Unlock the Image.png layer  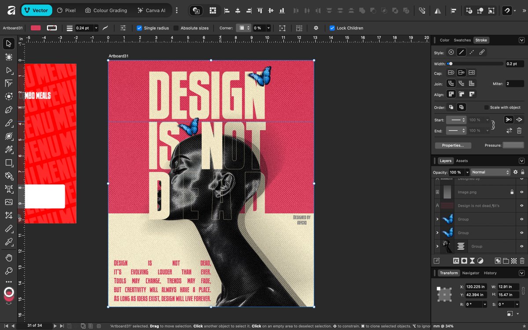pyautogui.click(x=512, y=192)
